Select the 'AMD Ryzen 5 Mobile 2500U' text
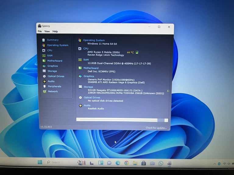 [x=104, y=52]
